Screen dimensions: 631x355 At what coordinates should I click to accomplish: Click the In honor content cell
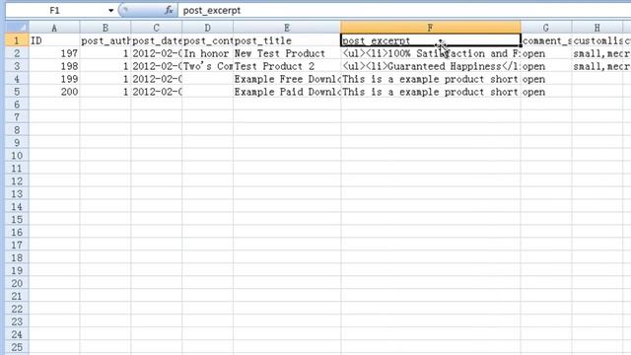[x=207, y=53]
